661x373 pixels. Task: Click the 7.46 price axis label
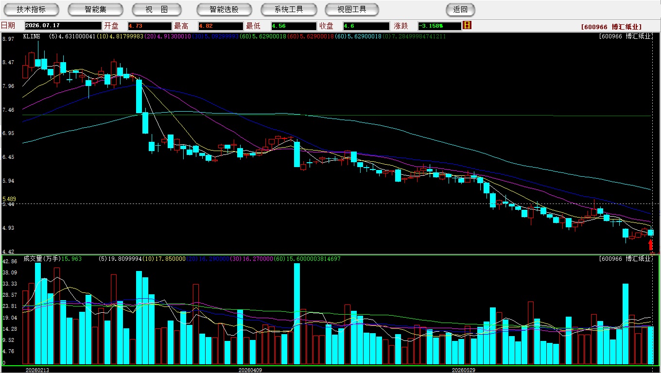point(8,110)
